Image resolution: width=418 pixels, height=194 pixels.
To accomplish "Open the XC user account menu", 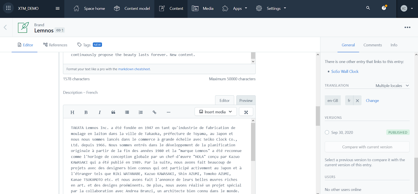I will click(407, 8).
